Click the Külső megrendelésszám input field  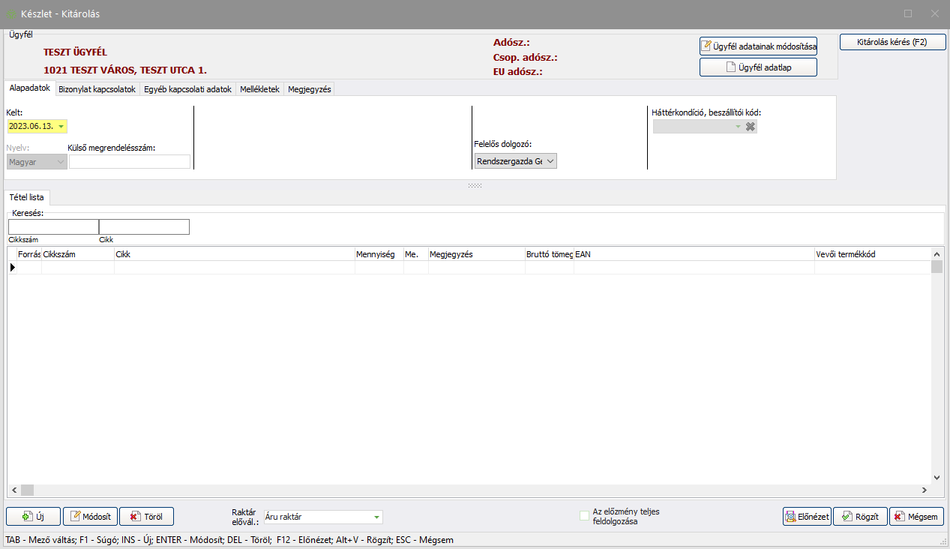tap(130, 161)
